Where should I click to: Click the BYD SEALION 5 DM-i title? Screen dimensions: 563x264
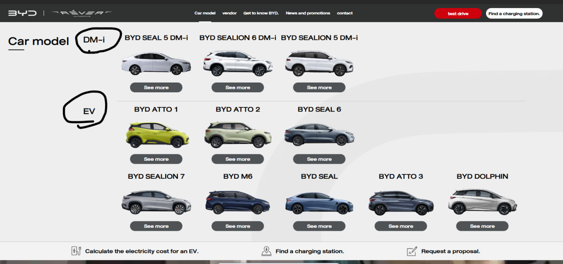[320, 38]
